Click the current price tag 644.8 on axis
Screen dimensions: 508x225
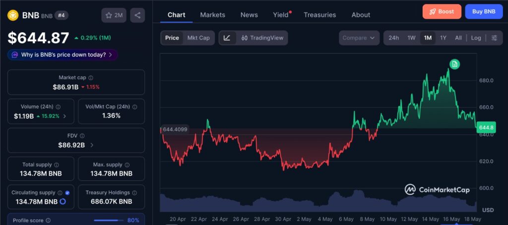click(486, 127)
